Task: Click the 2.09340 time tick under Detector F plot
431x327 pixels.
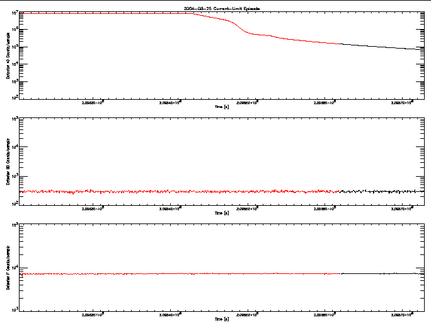Action: (170, 314)
